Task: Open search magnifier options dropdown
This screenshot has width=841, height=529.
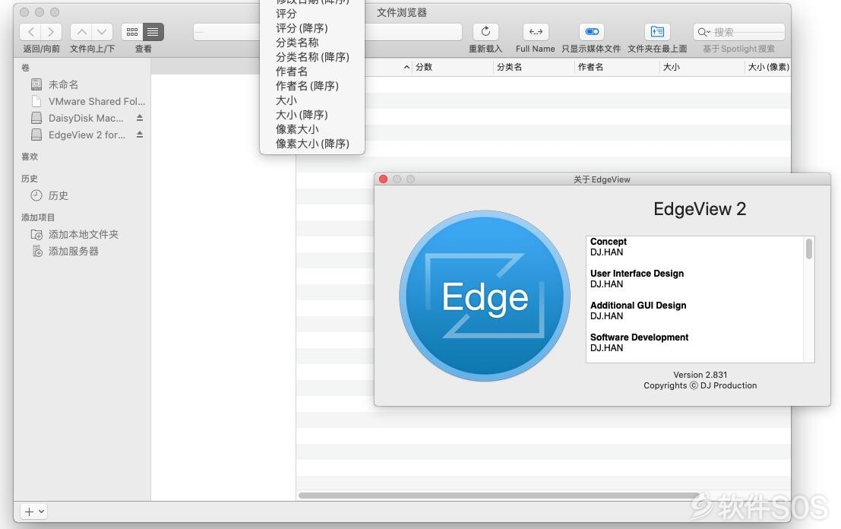Action: click(703, 32)
